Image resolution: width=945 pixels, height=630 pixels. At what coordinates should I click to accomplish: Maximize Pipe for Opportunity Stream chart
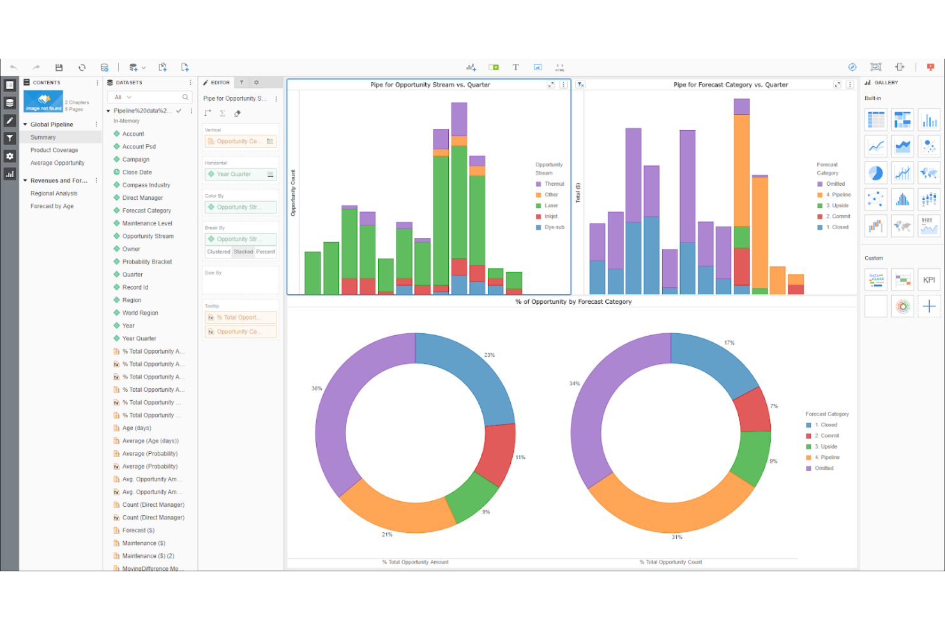(551, 84)
